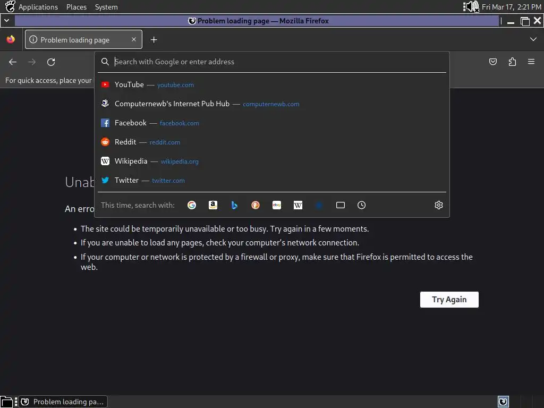544x408 pixels.
Task: Open the Extensions puzzle icon
Action: click(x=512, y=62)
